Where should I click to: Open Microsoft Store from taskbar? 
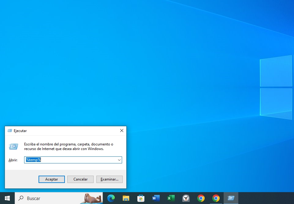point(141,198)
